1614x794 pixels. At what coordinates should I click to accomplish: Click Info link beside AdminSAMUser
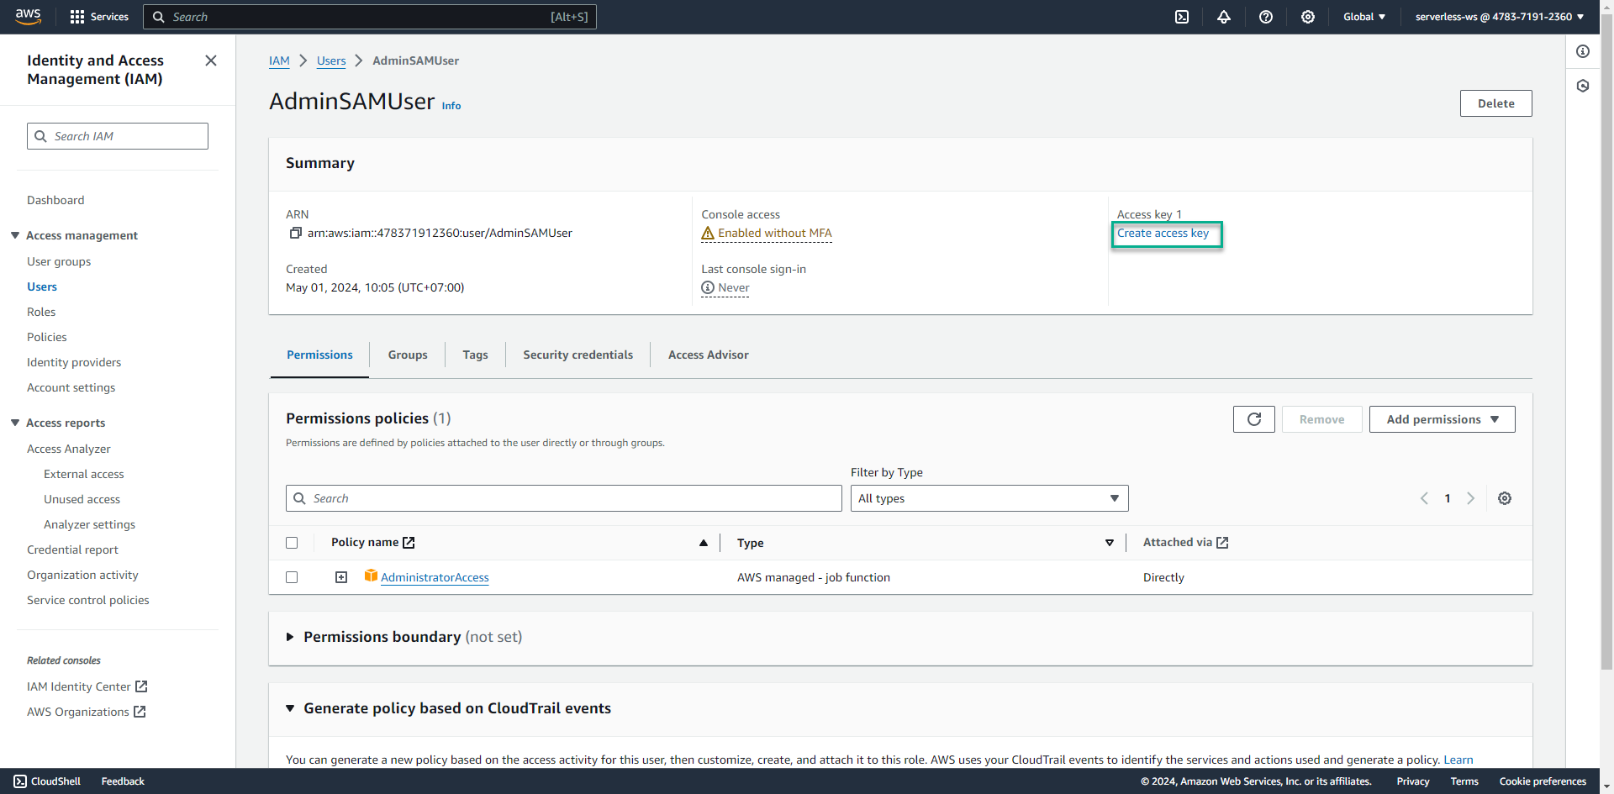451,106
